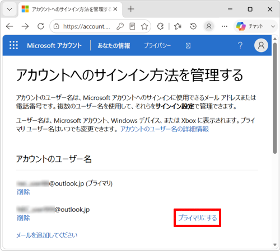This screenshot has width=280, height=251.
Task: Click the page vertical scrollbar thumb
Action: point(275,98)
